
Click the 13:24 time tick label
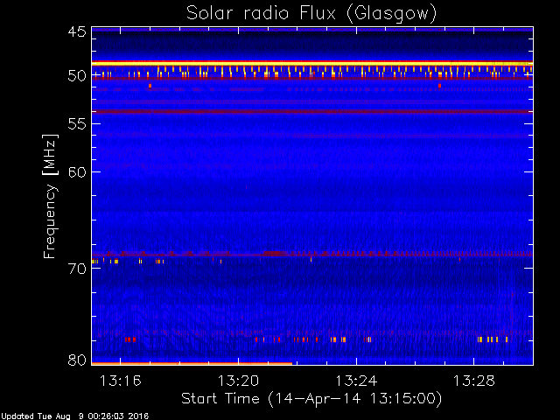pos(356,381)
